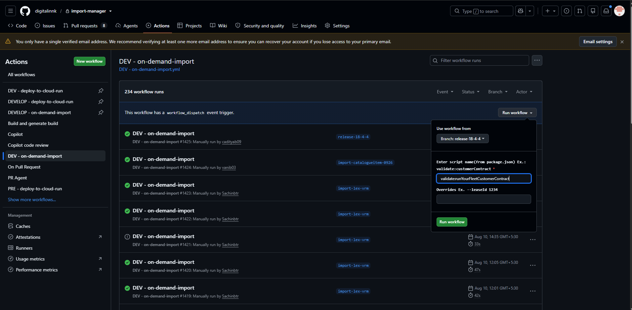Open the Copilot chat icon
632x310 pixels.
[x=521, y=11]
